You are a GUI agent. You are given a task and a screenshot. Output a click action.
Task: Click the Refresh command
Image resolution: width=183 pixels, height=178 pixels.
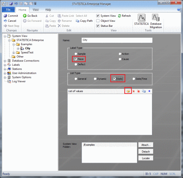124,16
